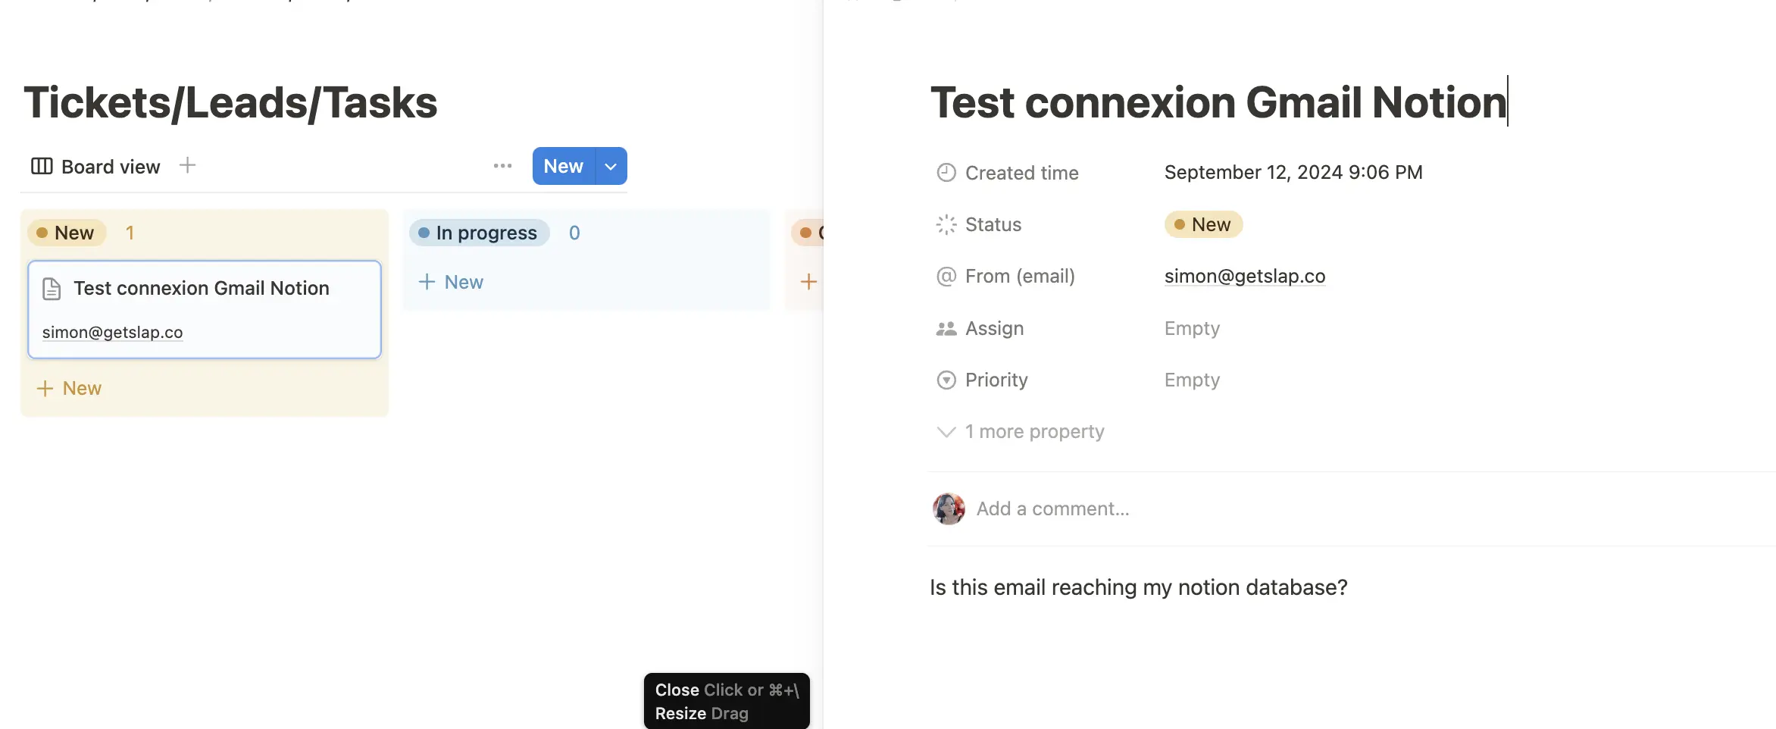The height and width of the screenshot is (729, 1776).
Task: Open the blue New button dropdown arrow
Action: (x=611, y=167)
